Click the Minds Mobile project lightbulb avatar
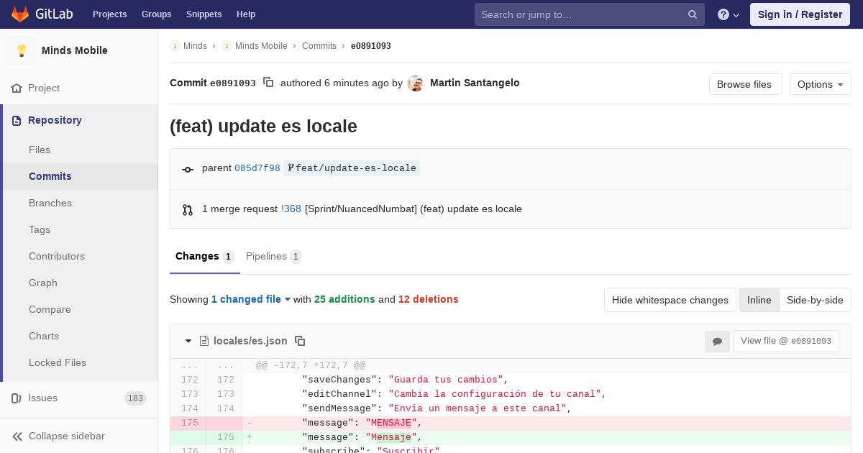Viewport: 863px width, 453px height. tap(22, 50)
